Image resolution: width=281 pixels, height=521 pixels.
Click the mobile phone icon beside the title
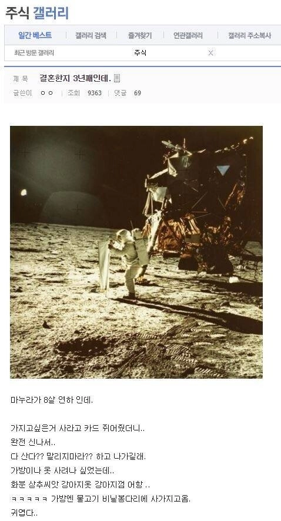tap(116, 78)
